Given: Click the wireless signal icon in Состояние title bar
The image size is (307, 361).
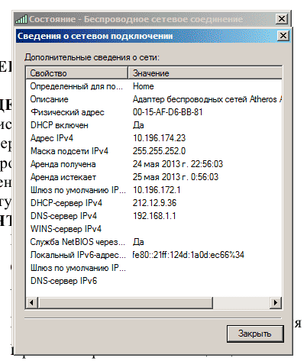Looking at the screenshot, I should pos(21,19).
